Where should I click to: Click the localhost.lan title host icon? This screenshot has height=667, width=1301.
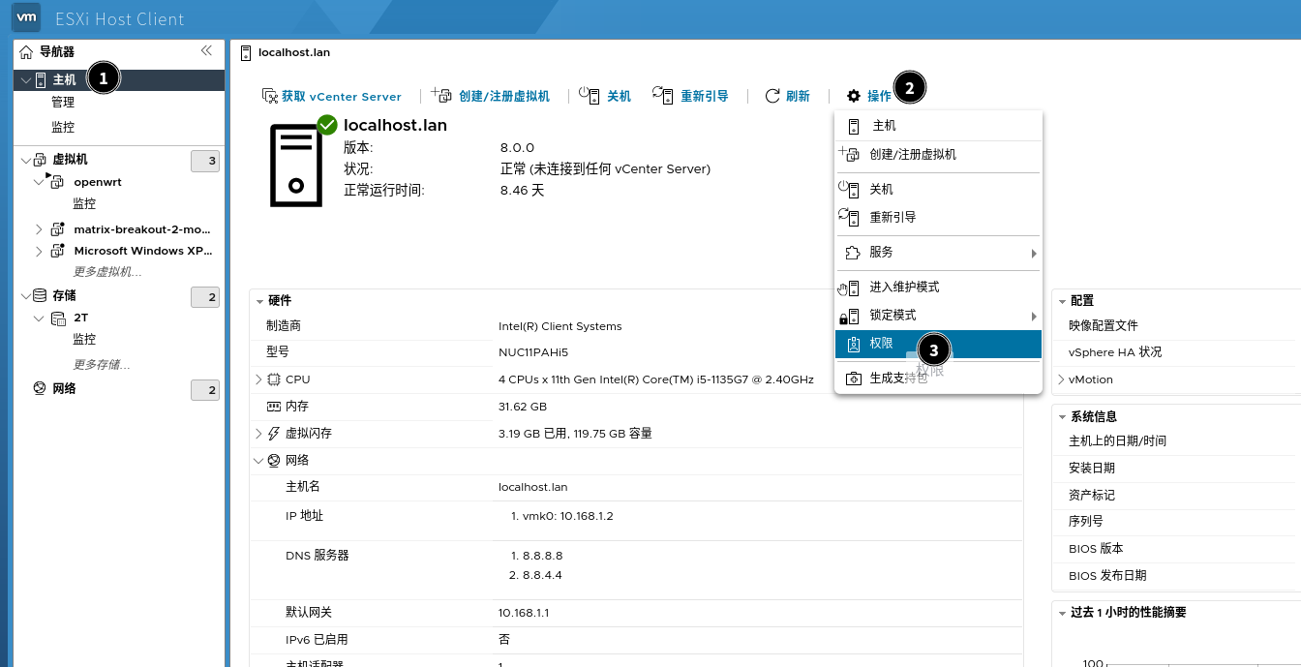246,52
